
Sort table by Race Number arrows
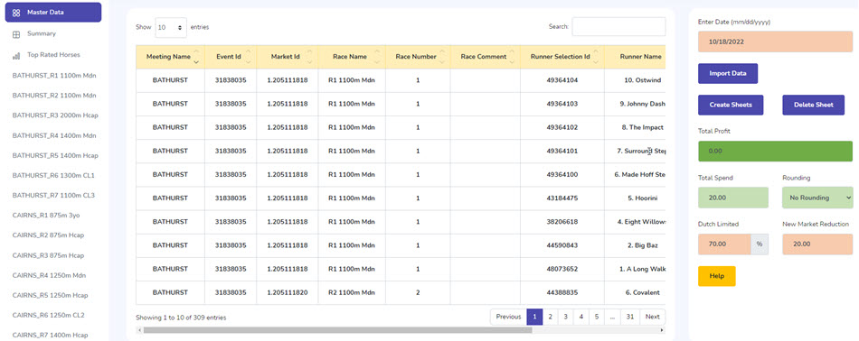[442, 57]
